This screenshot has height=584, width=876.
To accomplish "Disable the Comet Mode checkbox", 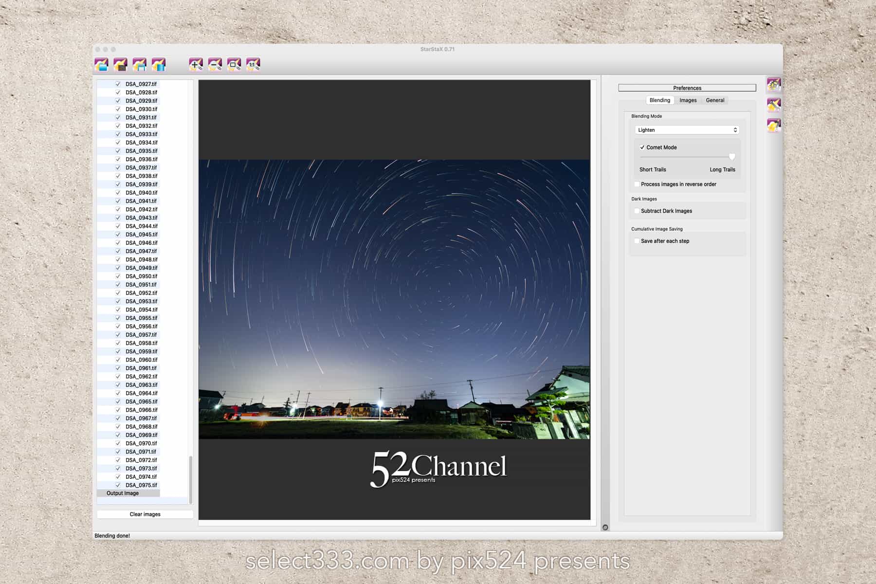I will click(x=642, y=147).
